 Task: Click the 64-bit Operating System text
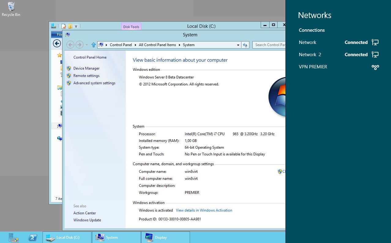[204, 147]
